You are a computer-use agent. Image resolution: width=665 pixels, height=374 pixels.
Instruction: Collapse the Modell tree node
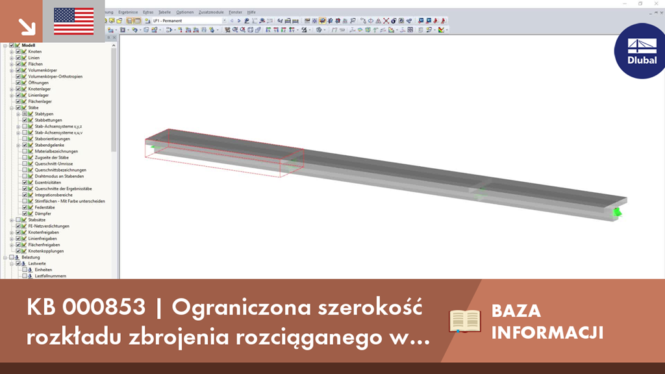[x=5, y=45]
